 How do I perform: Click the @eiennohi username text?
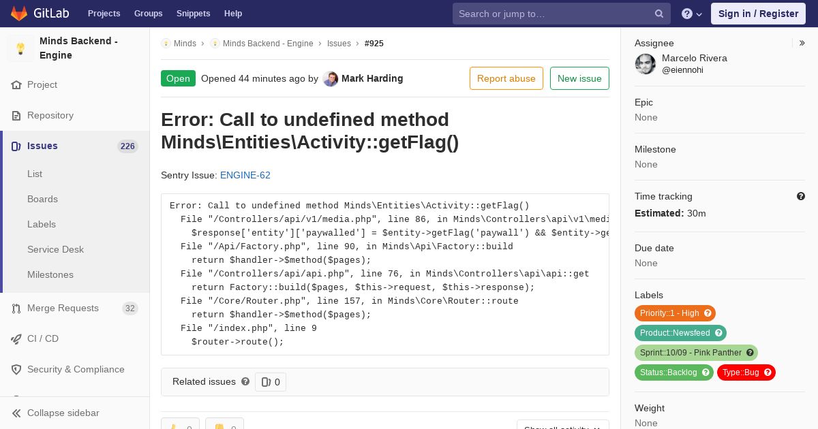[682, 70]
